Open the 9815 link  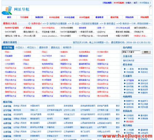pyautogui.click(x=63, y=56)
